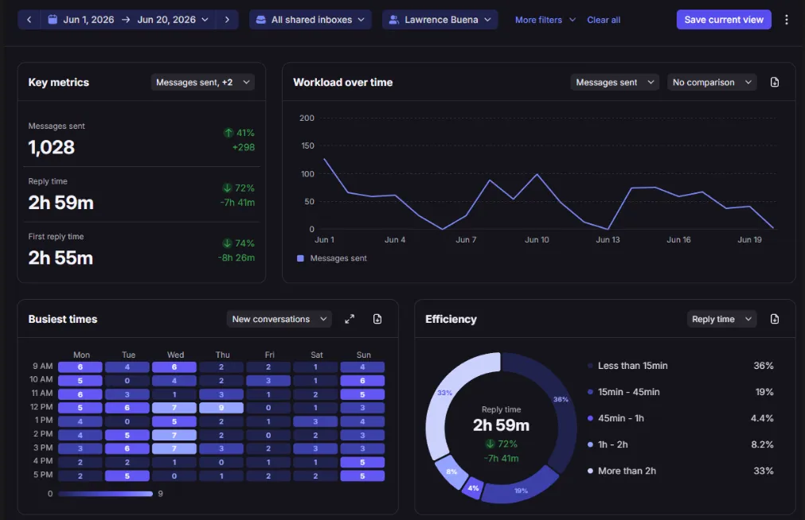Open the three-dot more options menu

pyautogui.click(x=786, y=20)
